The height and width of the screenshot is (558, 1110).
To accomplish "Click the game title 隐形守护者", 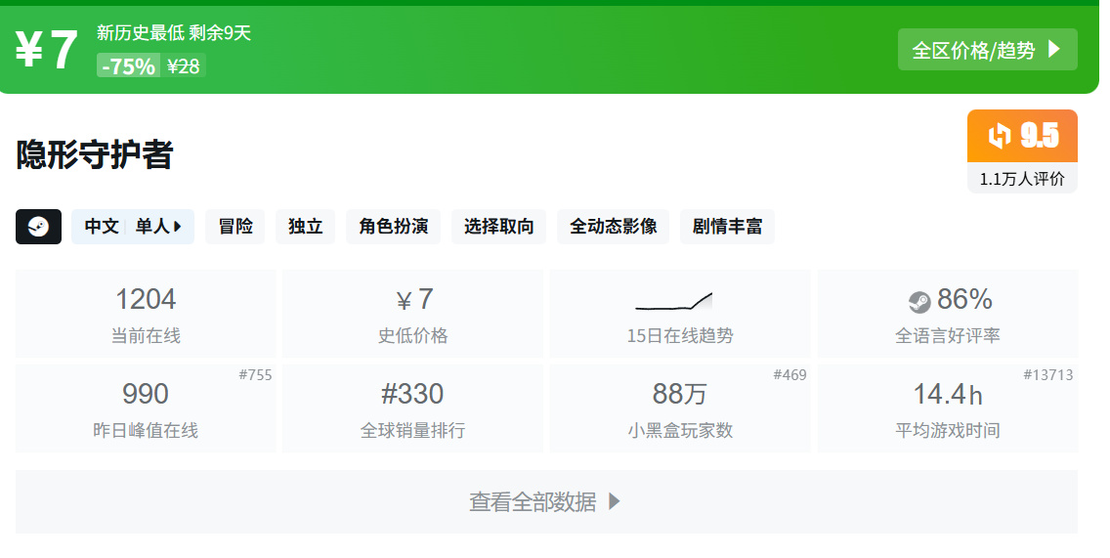I will point(95,154).
